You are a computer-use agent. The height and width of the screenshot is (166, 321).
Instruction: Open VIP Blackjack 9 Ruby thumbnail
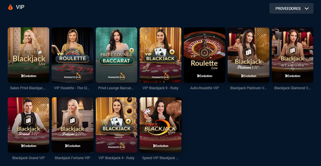click(160, 55)
